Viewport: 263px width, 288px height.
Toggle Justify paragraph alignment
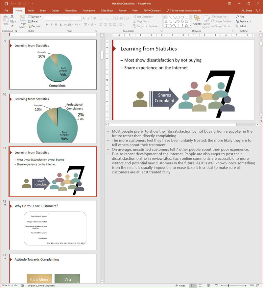pos(115,24)
